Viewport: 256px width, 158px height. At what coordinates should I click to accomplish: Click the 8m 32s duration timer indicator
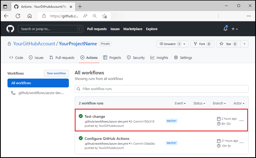218,123
